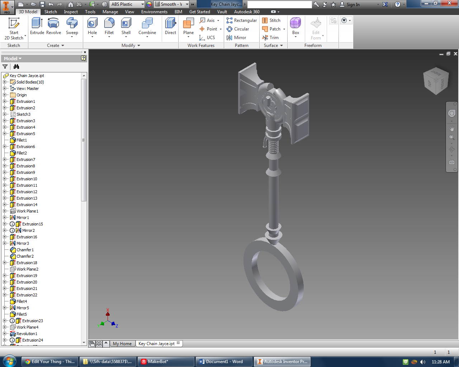This screenshot has width=459, height=367.
Task: Open MakerBot from the taskbar
Action: [166, 362]
